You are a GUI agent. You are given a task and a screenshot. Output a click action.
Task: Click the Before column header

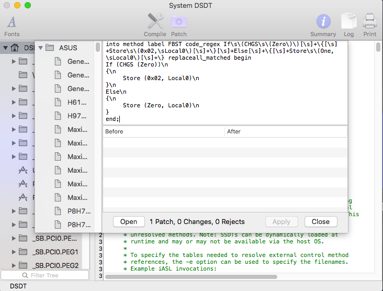click(x=163, y=131)
